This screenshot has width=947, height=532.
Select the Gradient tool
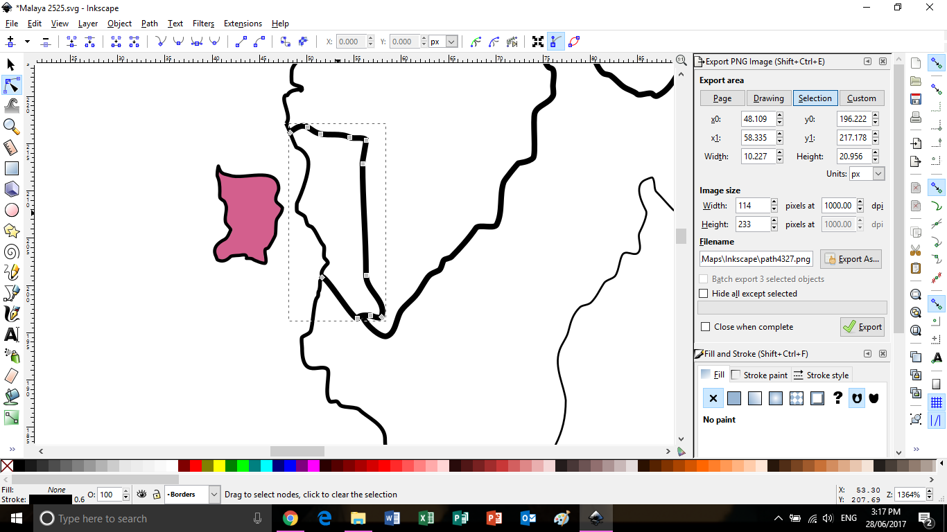point(11,418)
